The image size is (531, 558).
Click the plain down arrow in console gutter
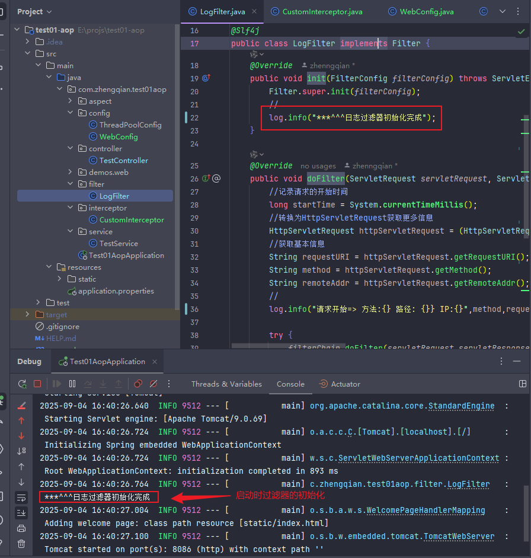coord(21,482)
